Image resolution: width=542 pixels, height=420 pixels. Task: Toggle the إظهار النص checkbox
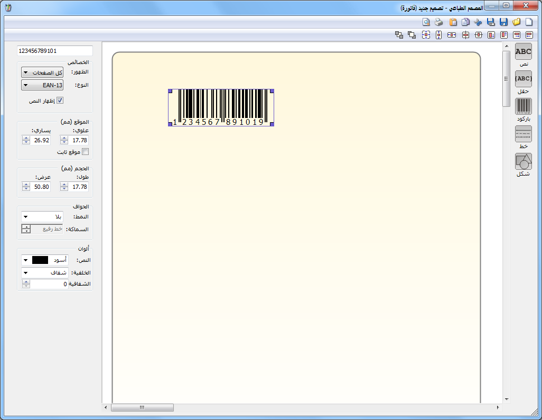pyautogui.click(x=60, y=101)
